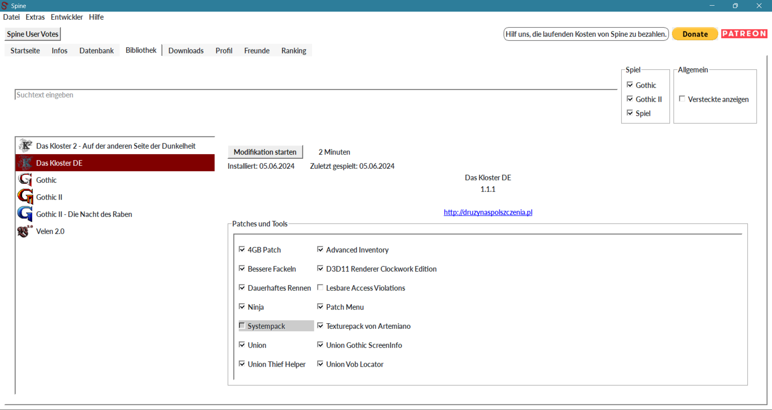
Task: Toggle Versteckte anzeigen checkbox
Action: tap(682, 99)
